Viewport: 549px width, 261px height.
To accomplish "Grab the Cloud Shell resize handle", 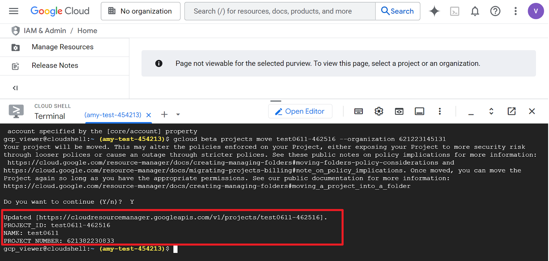I will tap(276, 101).
